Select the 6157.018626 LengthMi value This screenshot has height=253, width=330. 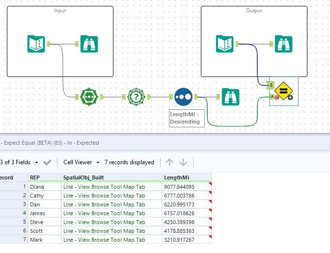point(187,213)
